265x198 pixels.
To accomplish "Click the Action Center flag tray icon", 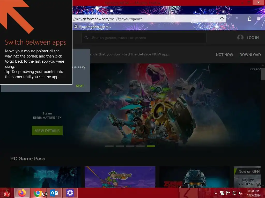I will (x=228, y=193).
